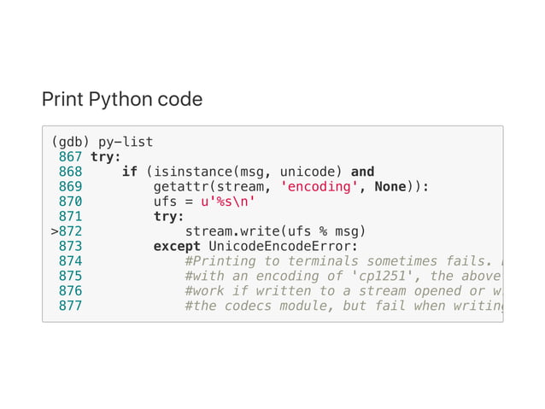Click the ">" current-line marker before 872
The height and width of the screenshot is (409, 545).
pos(54,231)
